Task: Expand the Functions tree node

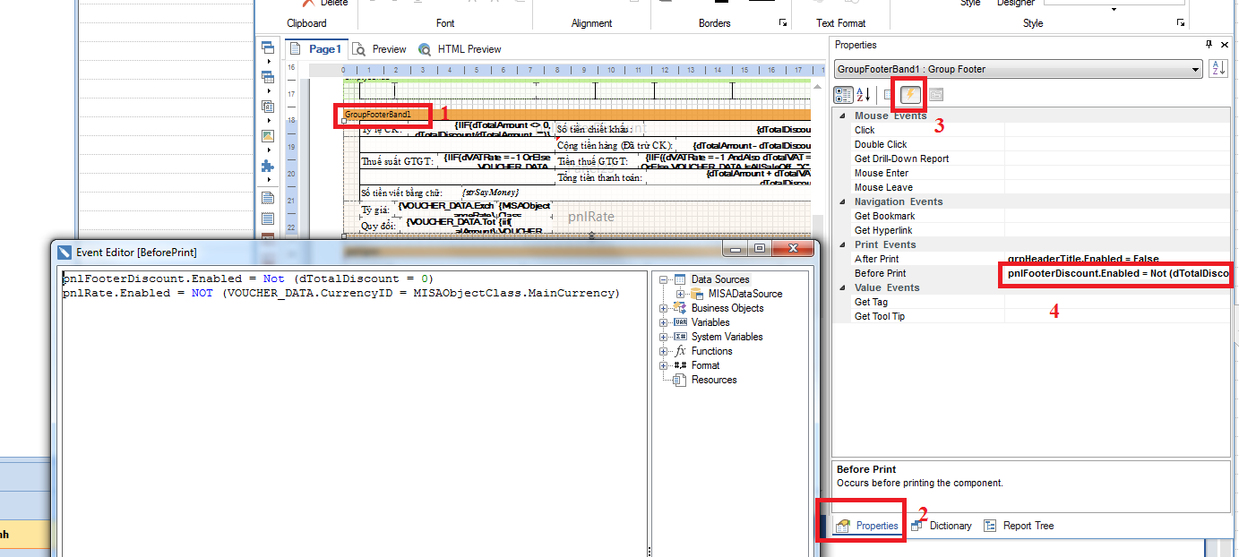Action: [664, 351]
